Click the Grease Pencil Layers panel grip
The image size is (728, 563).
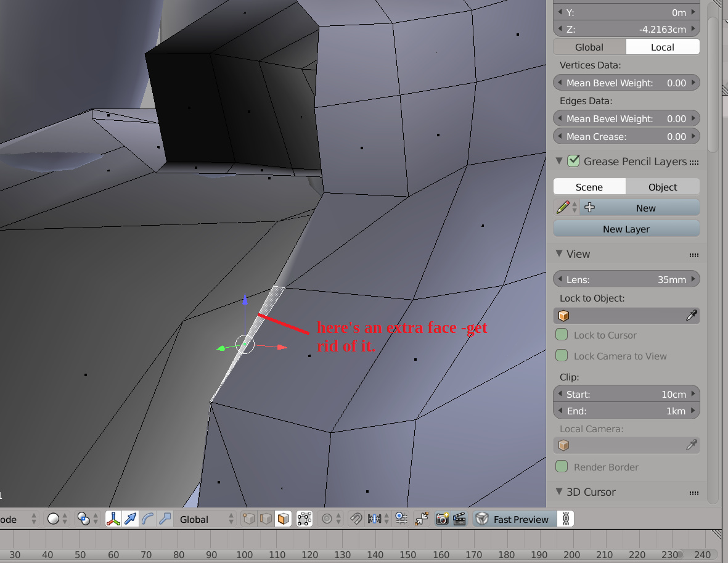tap(694, 162)
